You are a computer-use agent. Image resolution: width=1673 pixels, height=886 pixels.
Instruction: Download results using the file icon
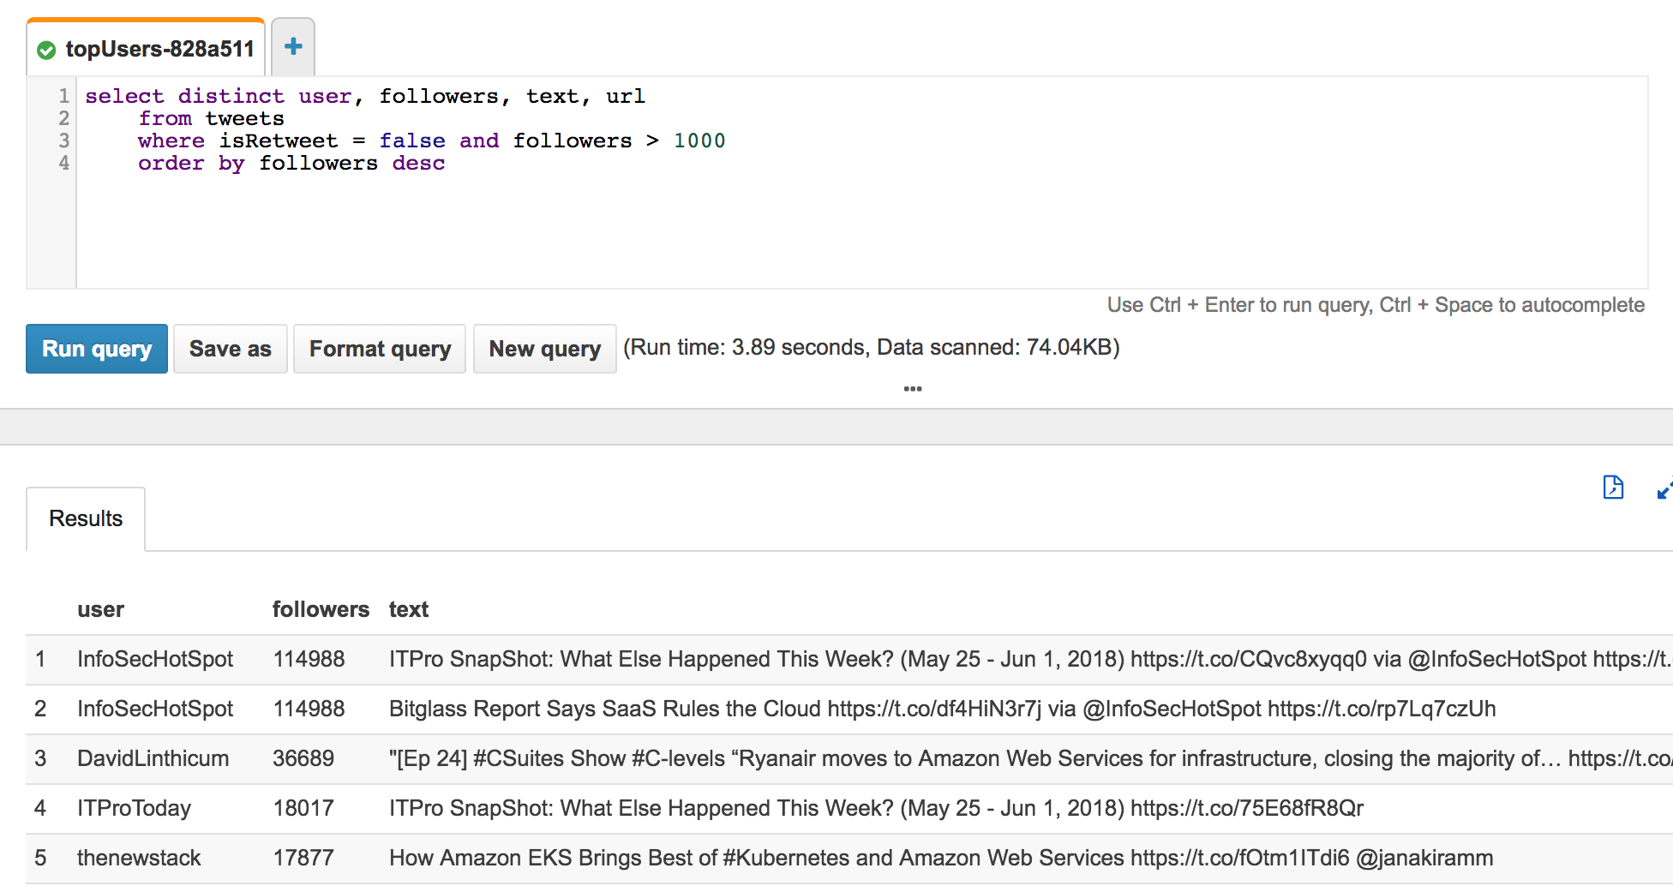[x=1613, y=488]
